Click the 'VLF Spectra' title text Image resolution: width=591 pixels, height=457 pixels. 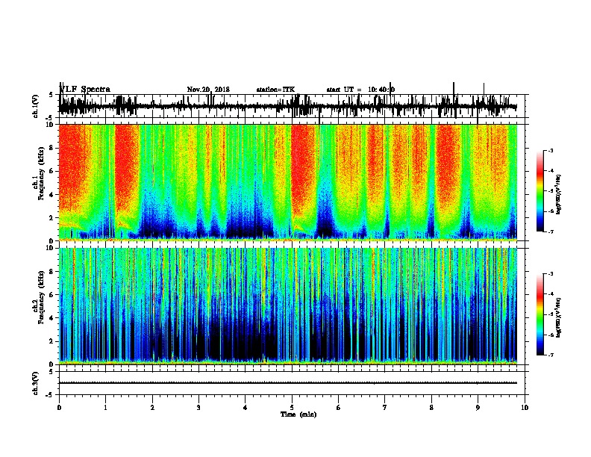(x=85, y=90)
